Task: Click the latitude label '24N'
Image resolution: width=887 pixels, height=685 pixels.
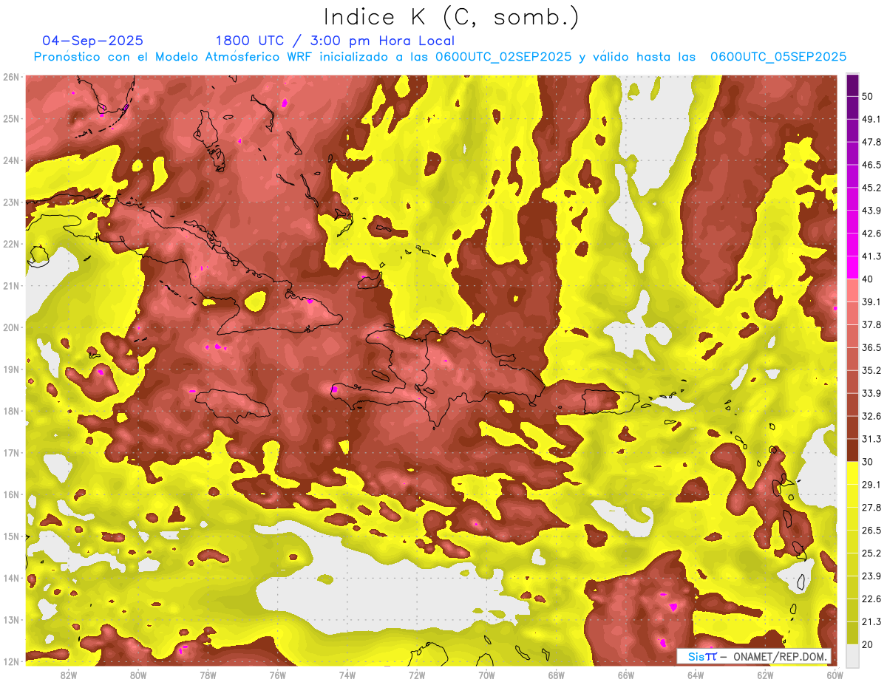Action: [x=11, y=160]
